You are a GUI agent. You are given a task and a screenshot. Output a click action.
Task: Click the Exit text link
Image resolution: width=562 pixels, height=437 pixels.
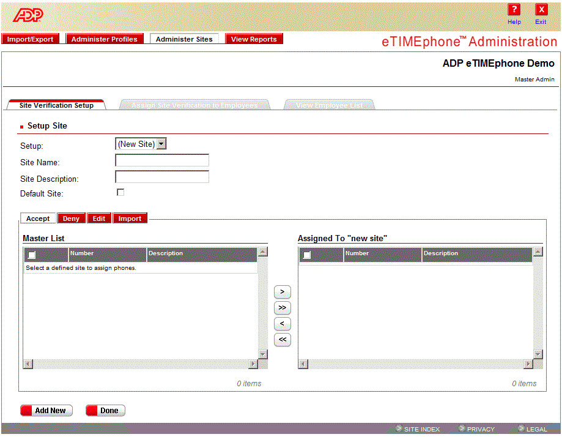pos(541,22)
